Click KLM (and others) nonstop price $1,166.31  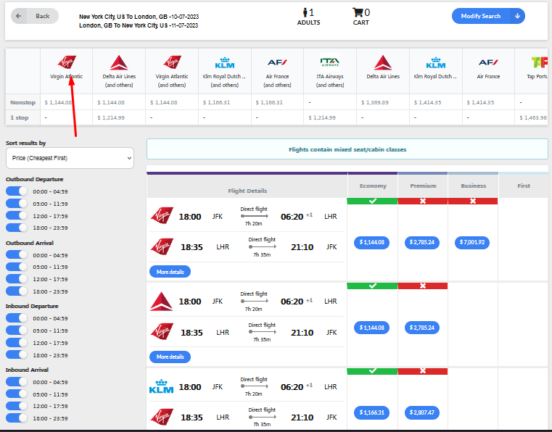pyautogui.click(x=216, y=102)
